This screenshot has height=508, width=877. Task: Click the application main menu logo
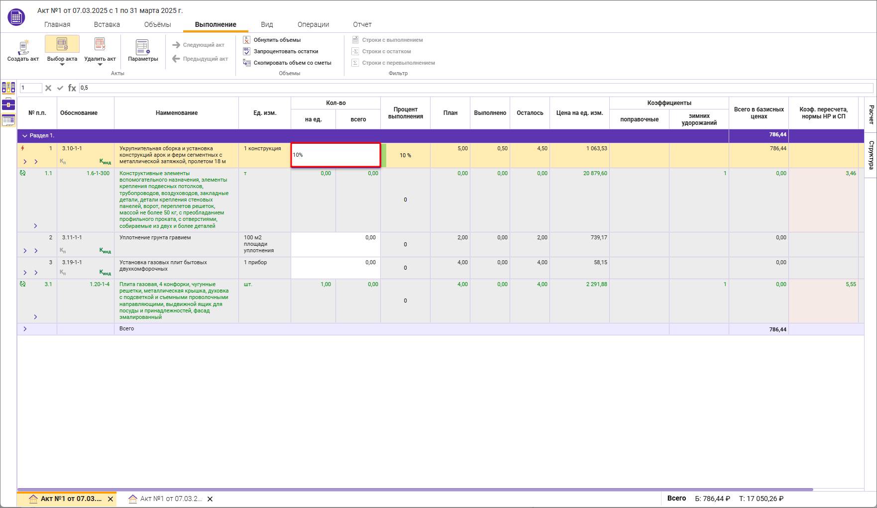tap(16, 17)
